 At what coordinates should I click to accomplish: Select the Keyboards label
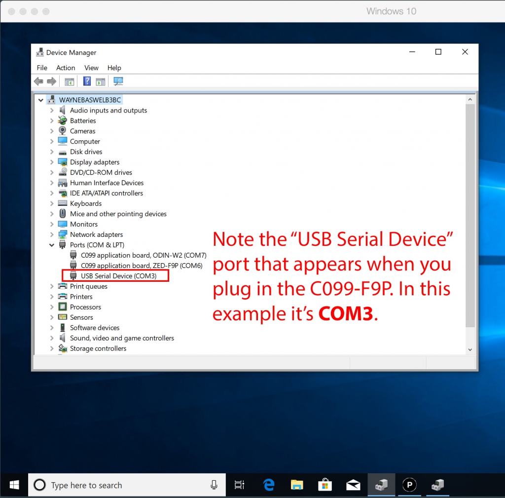pos(86,203)
